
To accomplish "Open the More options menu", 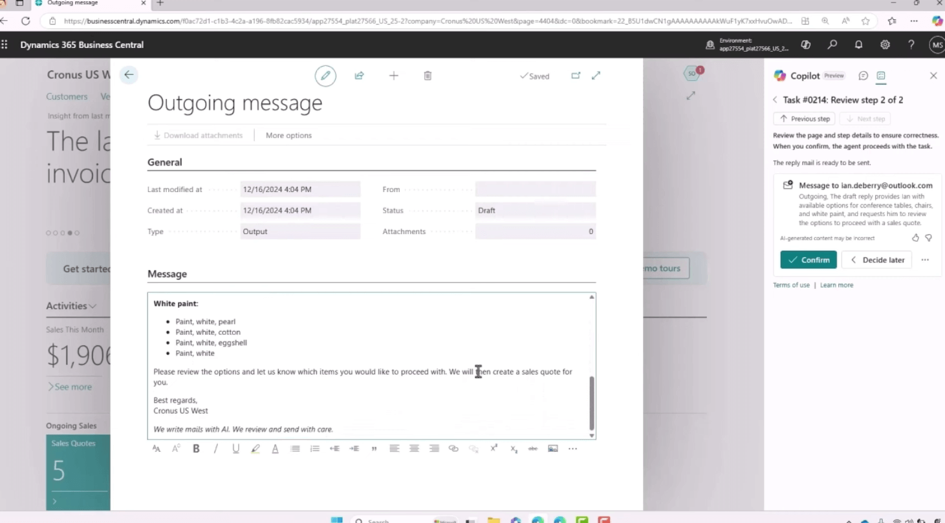I will [288, 135].
